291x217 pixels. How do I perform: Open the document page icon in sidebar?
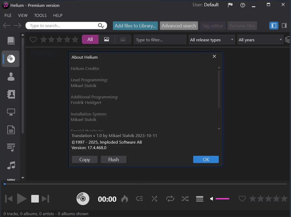pos(11,130)
